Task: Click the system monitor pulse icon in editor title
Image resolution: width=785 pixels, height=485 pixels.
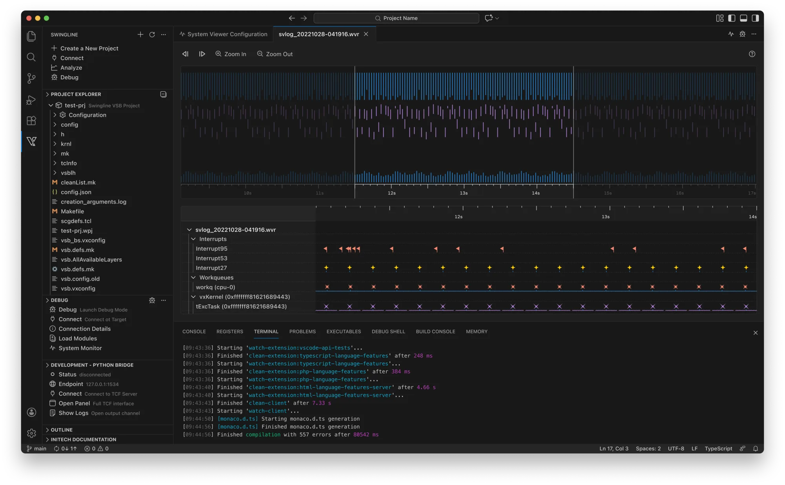Action: [x=731, y=34]
